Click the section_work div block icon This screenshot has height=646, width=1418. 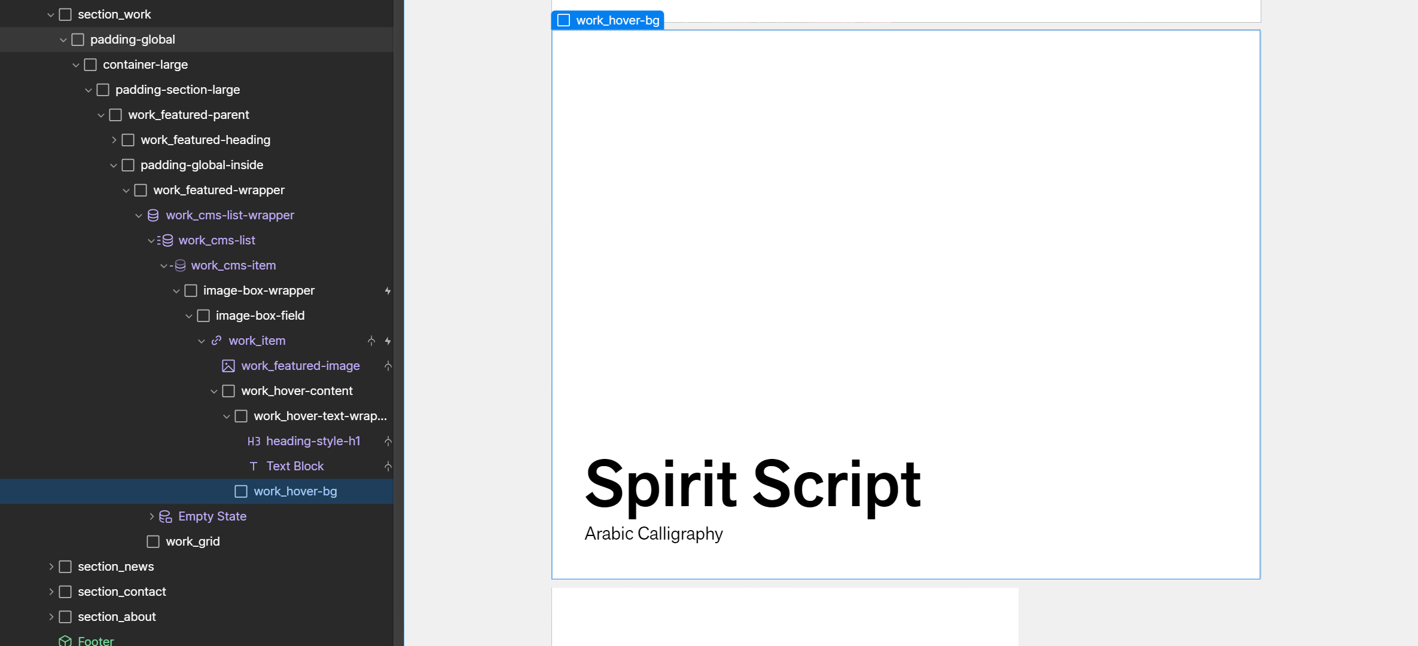tap(65, 14)
